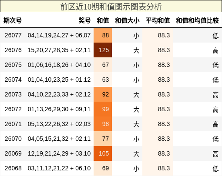222x176 pixels.
Task: Click the 平均和值 column header
Action: (158, 20)
